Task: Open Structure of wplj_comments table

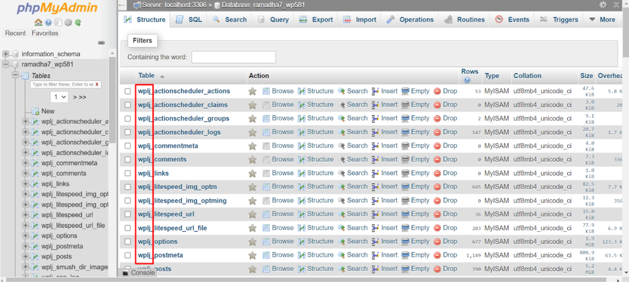Action: pyautogui.click(x=316, y=159)
